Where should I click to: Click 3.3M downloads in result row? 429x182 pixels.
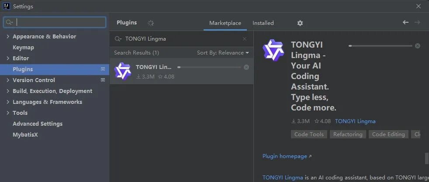click(x=145, y=77)
